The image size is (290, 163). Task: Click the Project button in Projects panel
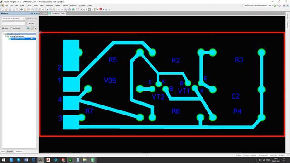click(x=31, y=24)
